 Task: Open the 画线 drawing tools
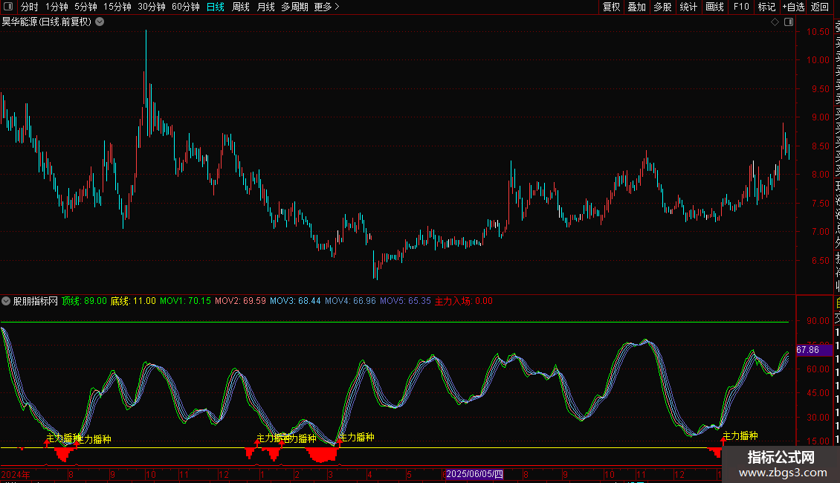714,7
